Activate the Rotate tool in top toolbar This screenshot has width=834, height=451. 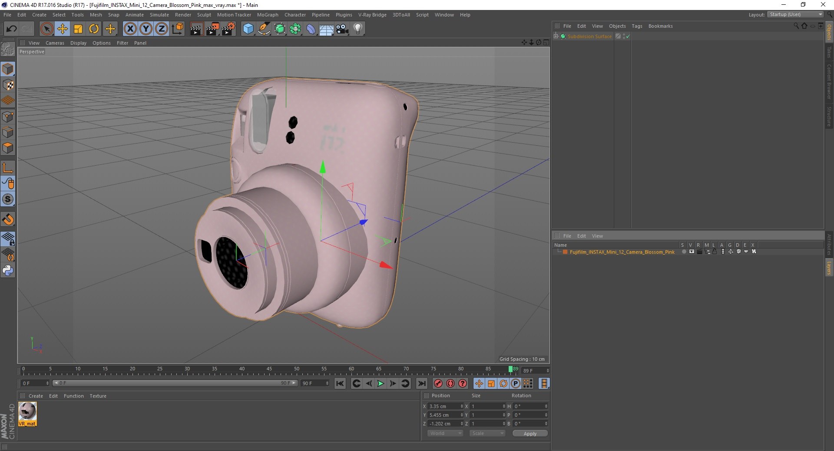(x=94, y=29)
